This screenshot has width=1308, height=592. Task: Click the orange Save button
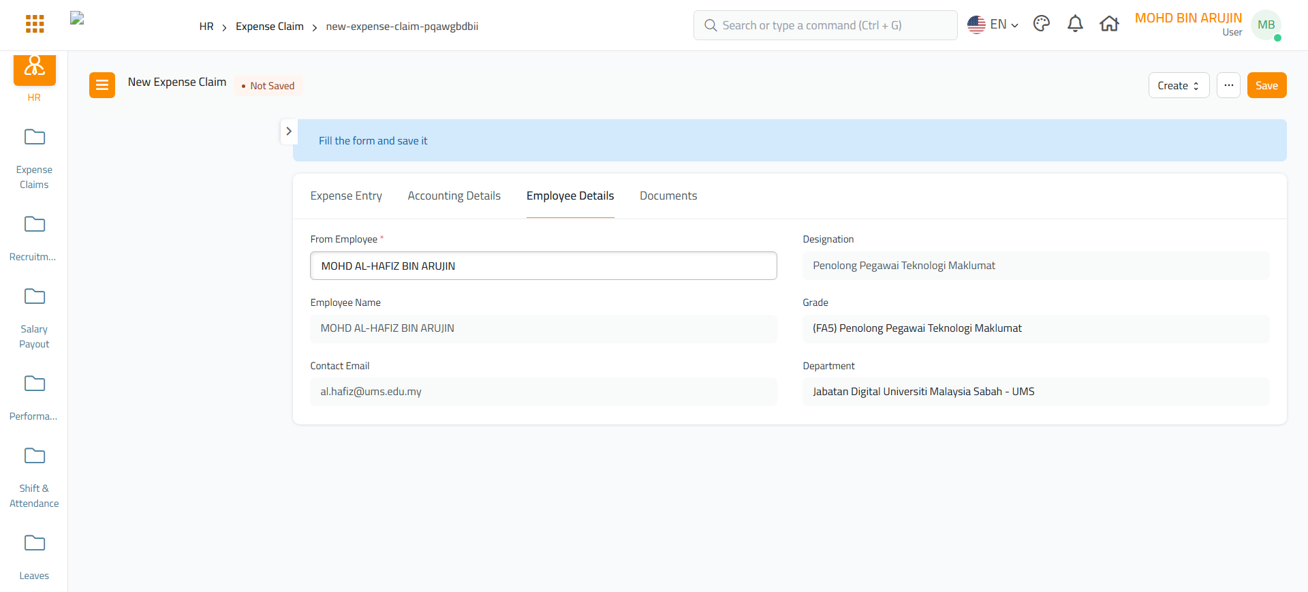[1266, 85]
